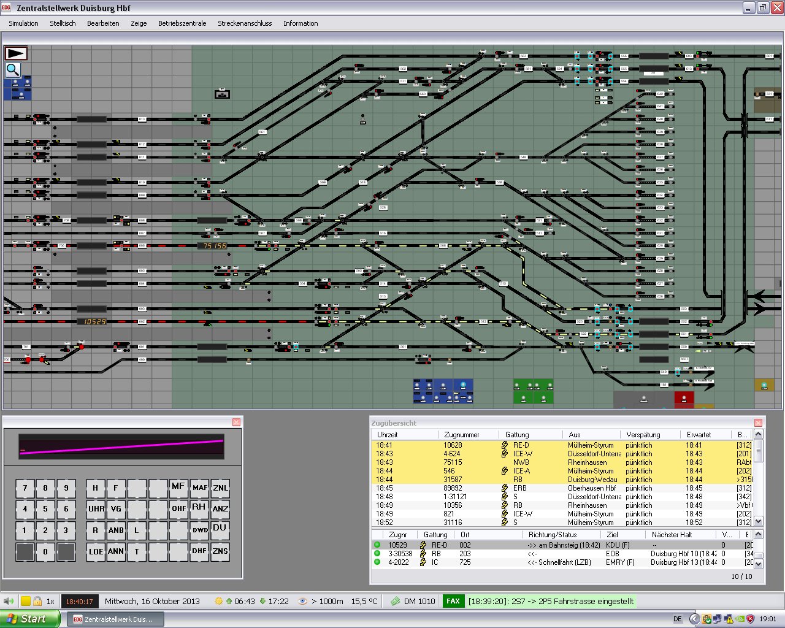This screenshot has width=785, height=628.
Task: Click the yellow square status icon
Action: (x=26, y=601)
